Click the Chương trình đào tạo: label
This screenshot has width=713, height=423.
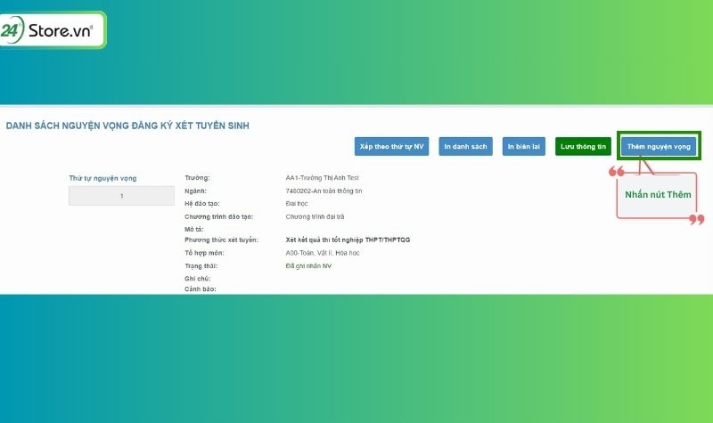click(x=218, y=216)
